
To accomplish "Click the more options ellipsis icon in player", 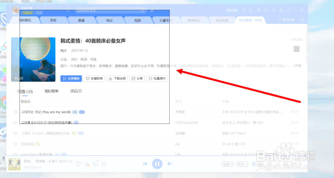I will (x=104, y=164).
